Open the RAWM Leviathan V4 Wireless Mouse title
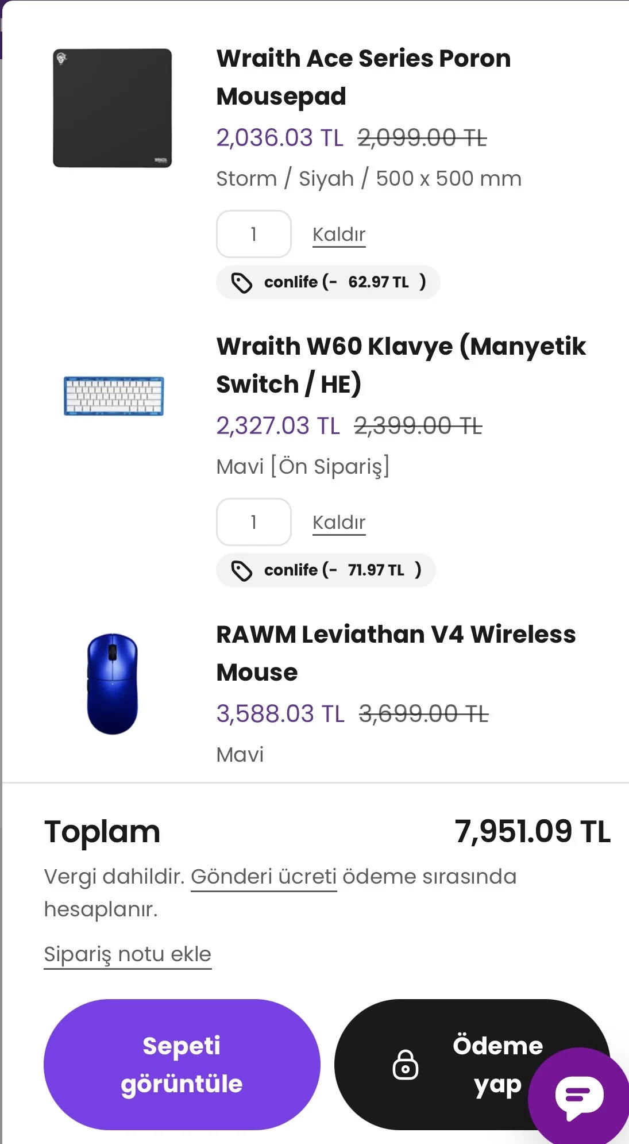Image resolution: width=629 pixels, height=1144 pixels. (395, 653)
